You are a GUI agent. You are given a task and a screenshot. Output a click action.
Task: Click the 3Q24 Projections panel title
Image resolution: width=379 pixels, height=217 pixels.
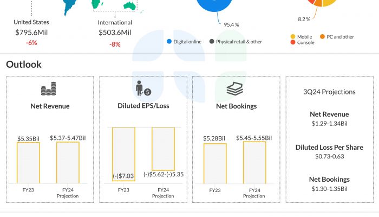[x=329, y=92]
